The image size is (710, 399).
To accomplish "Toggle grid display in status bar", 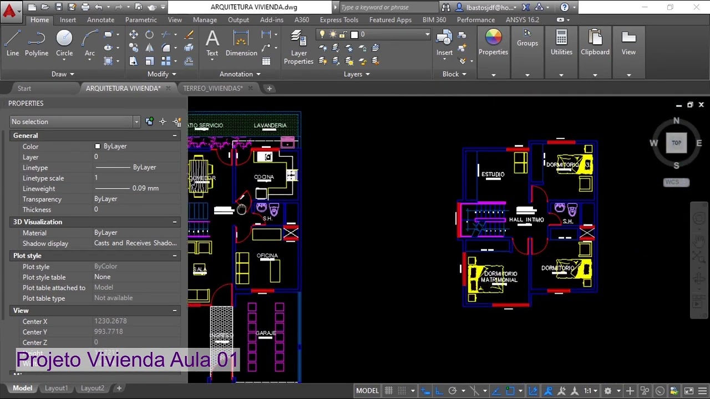I will pos(389,391).
